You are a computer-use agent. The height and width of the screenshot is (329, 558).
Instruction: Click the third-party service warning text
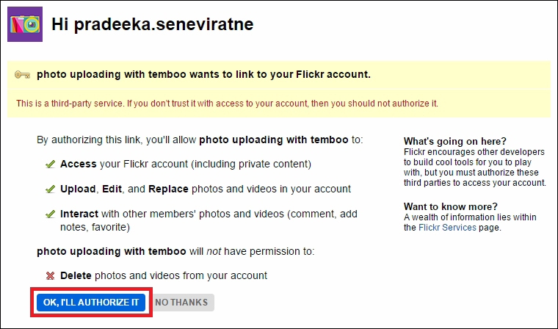pos(227,104)
